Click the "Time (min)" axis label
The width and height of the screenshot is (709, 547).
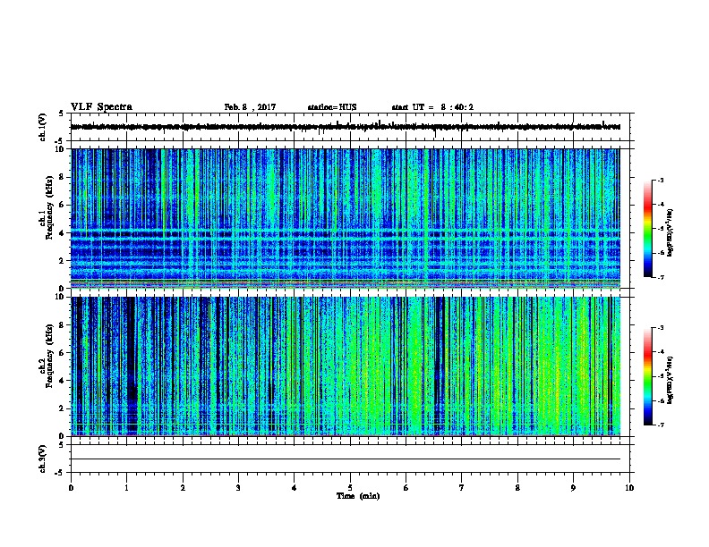click(x=358, y=496)
